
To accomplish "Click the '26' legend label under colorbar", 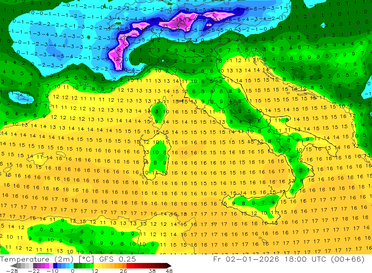I will point(124,271).
